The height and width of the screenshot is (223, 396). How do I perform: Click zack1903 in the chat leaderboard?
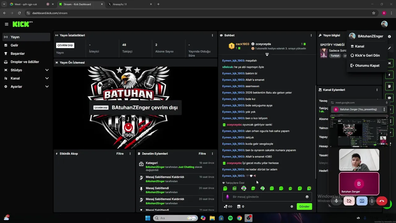pyautogui.click(x=242, y=44)
